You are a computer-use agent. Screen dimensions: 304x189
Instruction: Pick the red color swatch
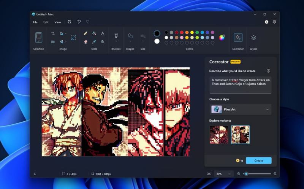tap(182, 33)
